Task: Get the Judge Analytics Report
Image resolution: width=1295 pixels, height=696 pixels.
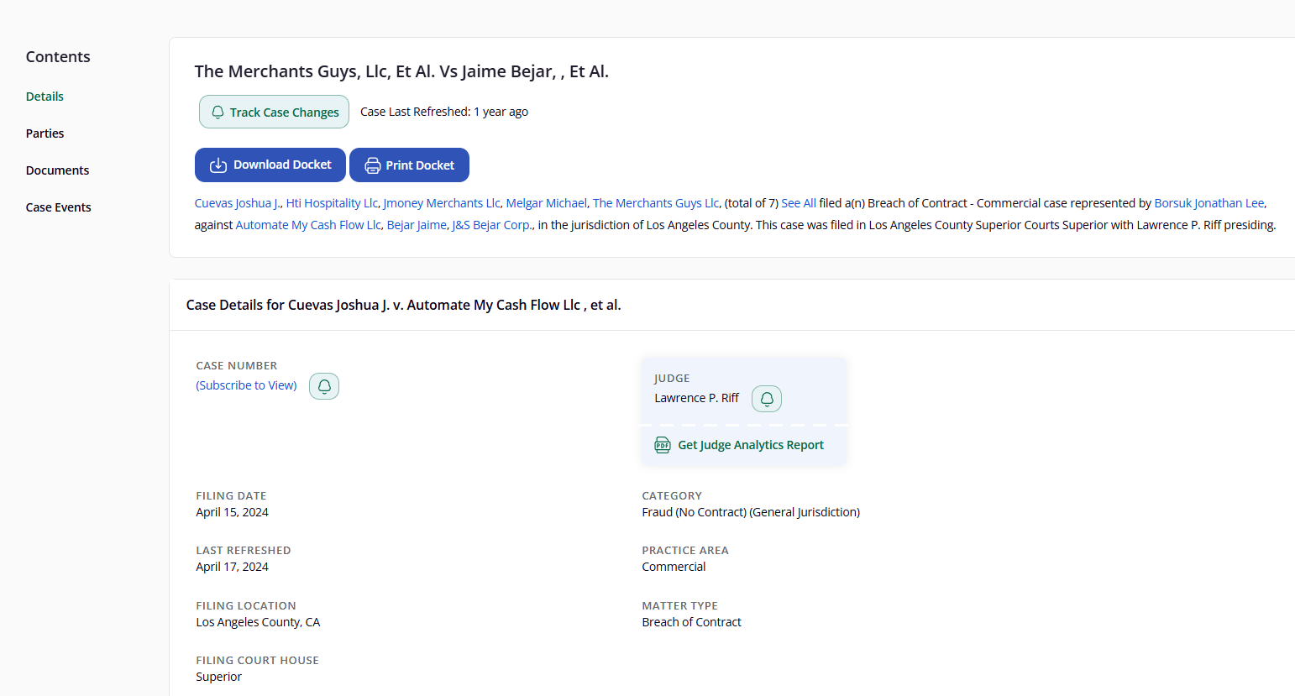Action: click(x=751, y=445)
